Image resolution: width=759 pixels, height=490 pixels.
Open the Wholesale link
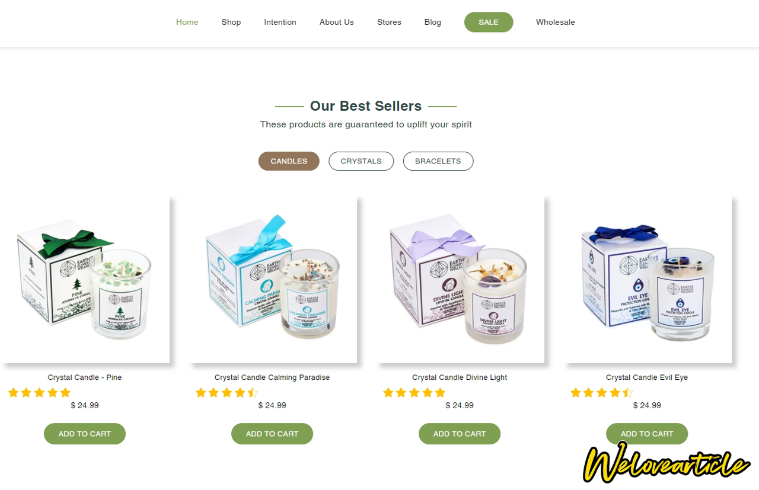click(556, 22)
